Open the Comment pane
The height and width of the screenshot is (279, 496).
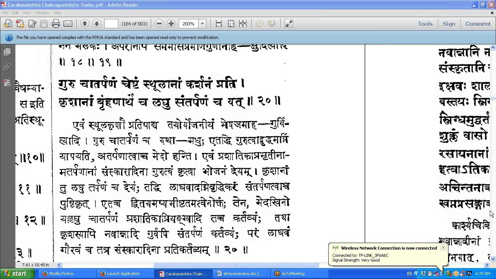(x=477, y=24)
